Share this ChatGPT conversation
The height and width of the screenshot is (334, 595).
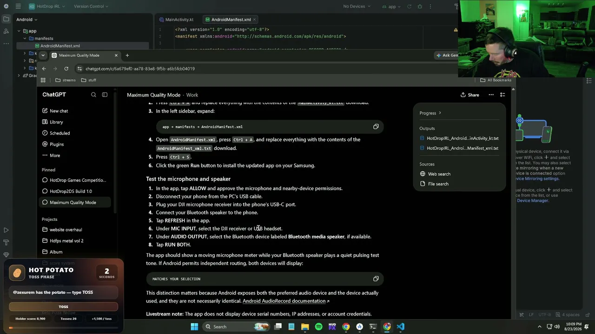click(469, 95)
